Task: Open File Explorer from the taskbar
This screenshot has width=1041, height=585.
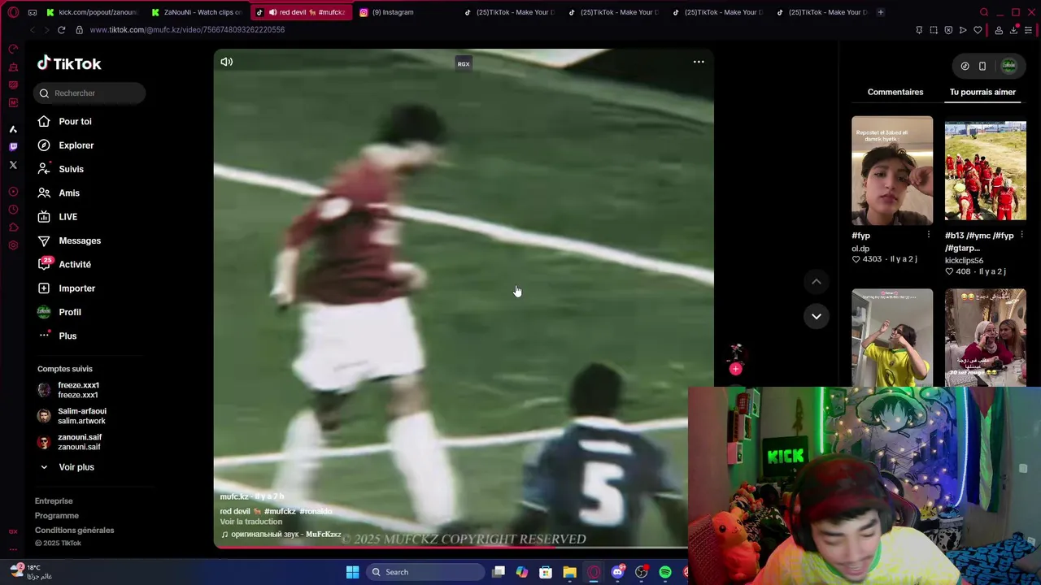Action: [x=569, y=572]
